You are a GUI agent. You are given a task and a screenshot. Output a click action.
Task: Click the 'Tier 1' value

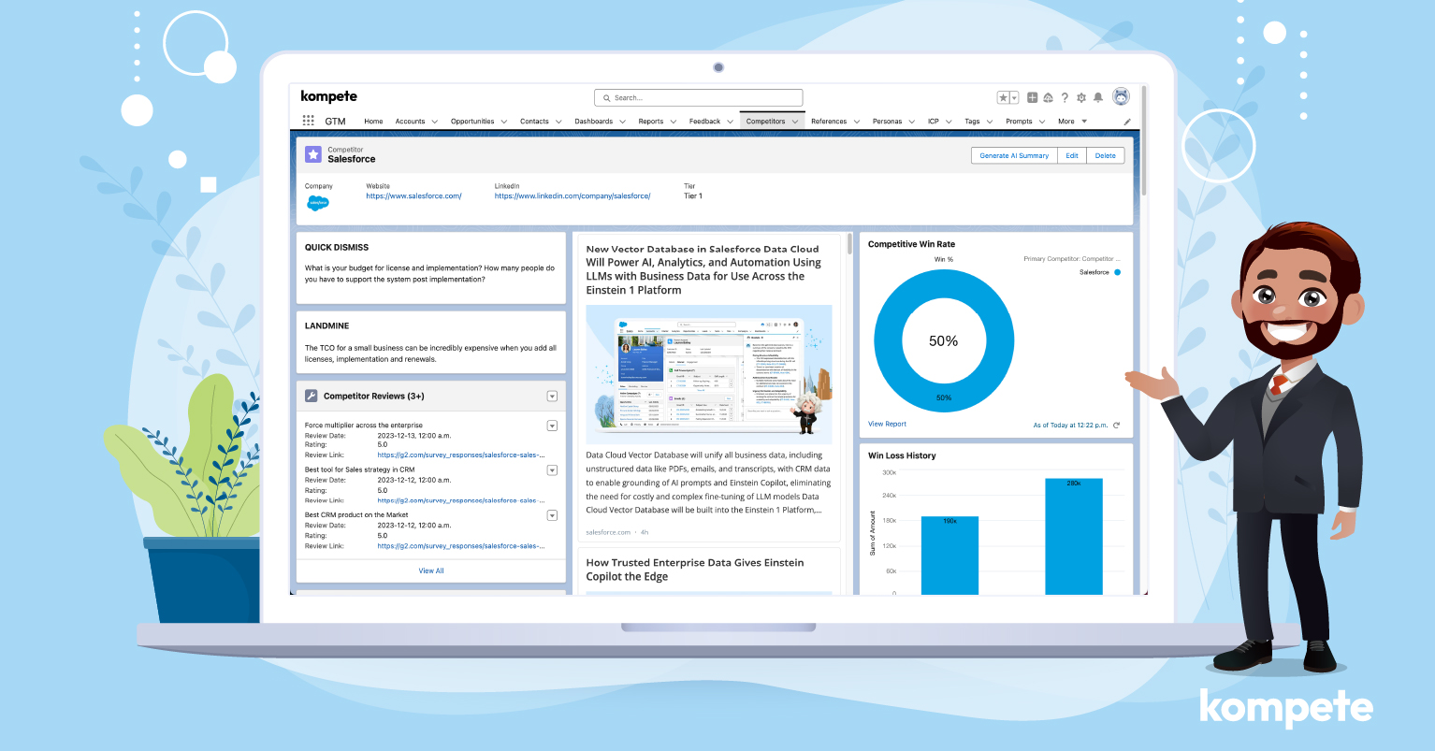pyautogui.click(x=693, y=196)
